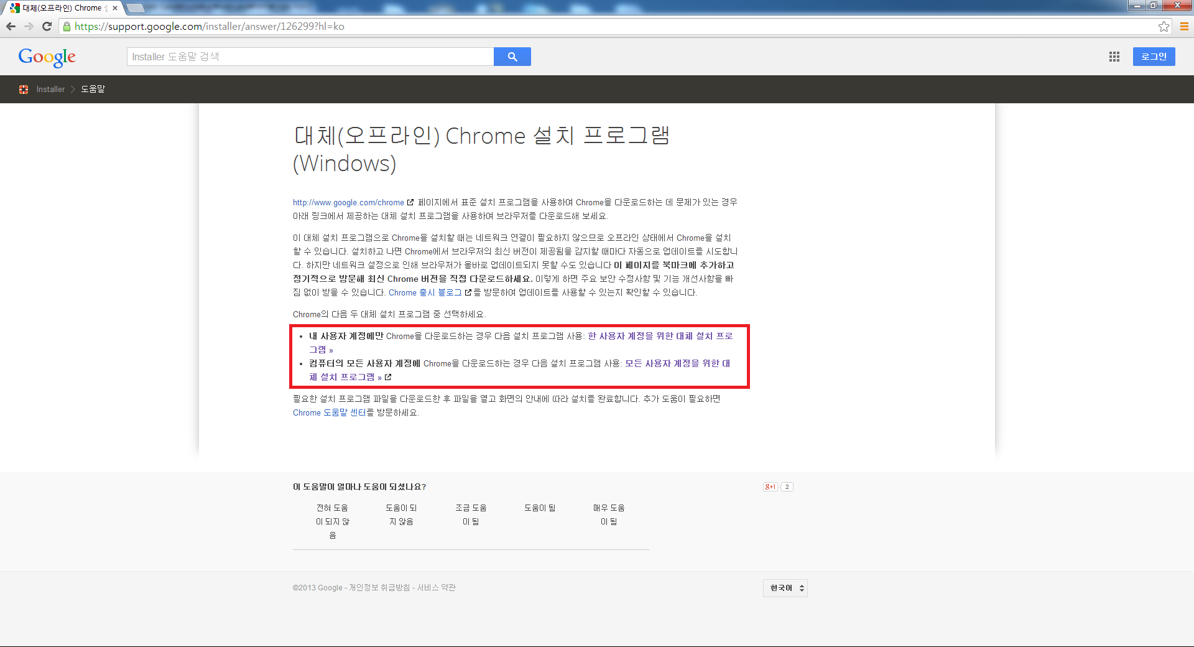
Task: Open the Chrome menu hamburger icon
Action: (1184, 26)
